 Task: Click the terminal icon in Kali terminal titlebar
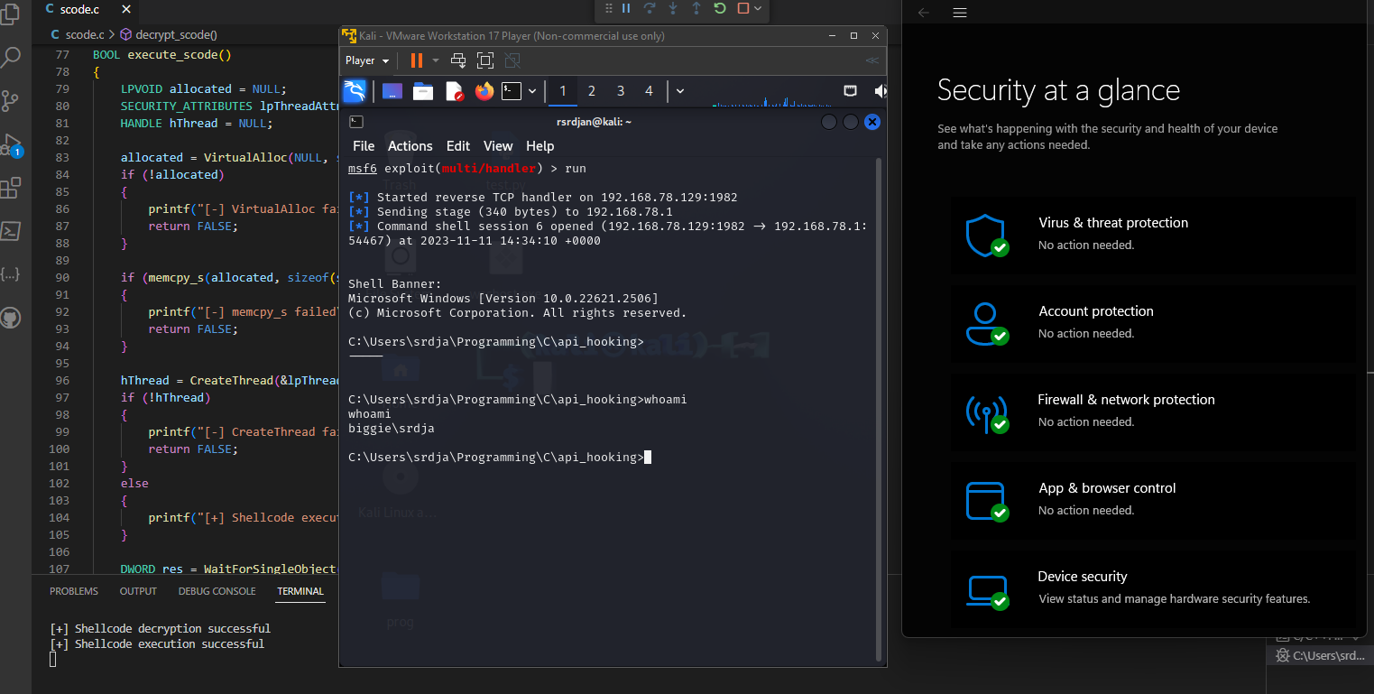tap(356, 122)
